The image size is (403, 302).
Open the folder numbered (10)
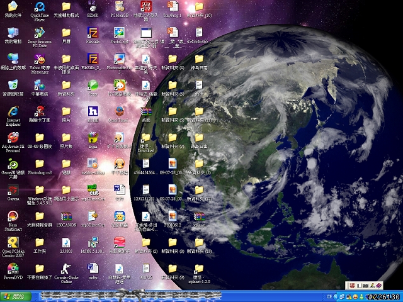point(199,9)
